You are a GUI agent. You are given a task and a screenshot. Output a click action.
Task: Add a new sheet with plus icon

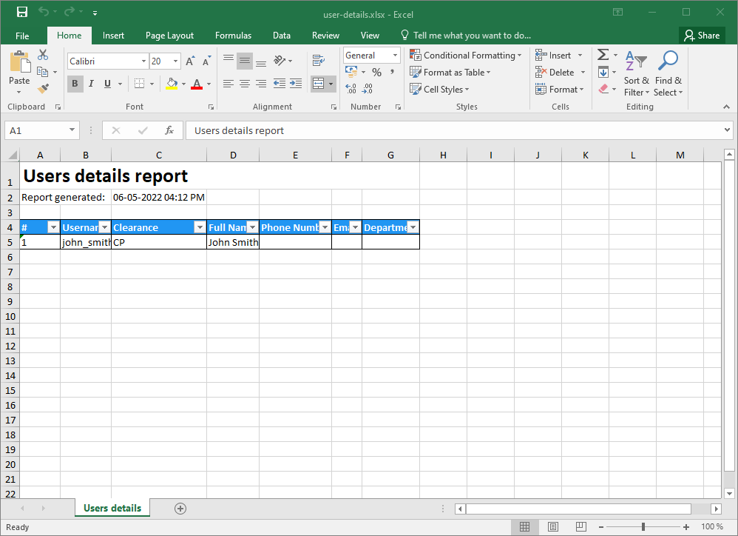(180, 508)
